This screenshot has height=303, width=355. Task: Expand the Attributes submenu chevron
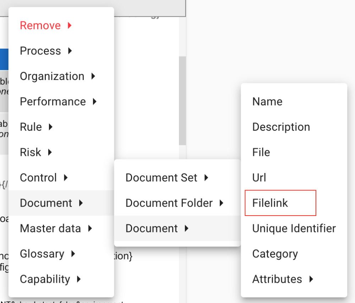(311, 279)
